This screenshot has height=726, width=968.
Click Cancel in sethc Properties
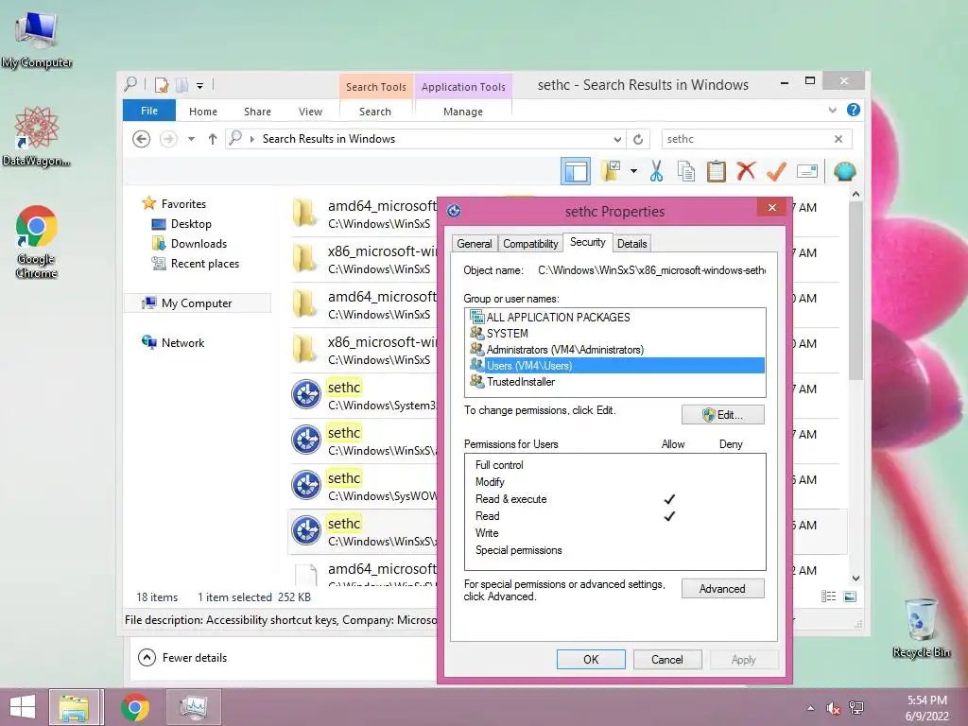(667, 659)
